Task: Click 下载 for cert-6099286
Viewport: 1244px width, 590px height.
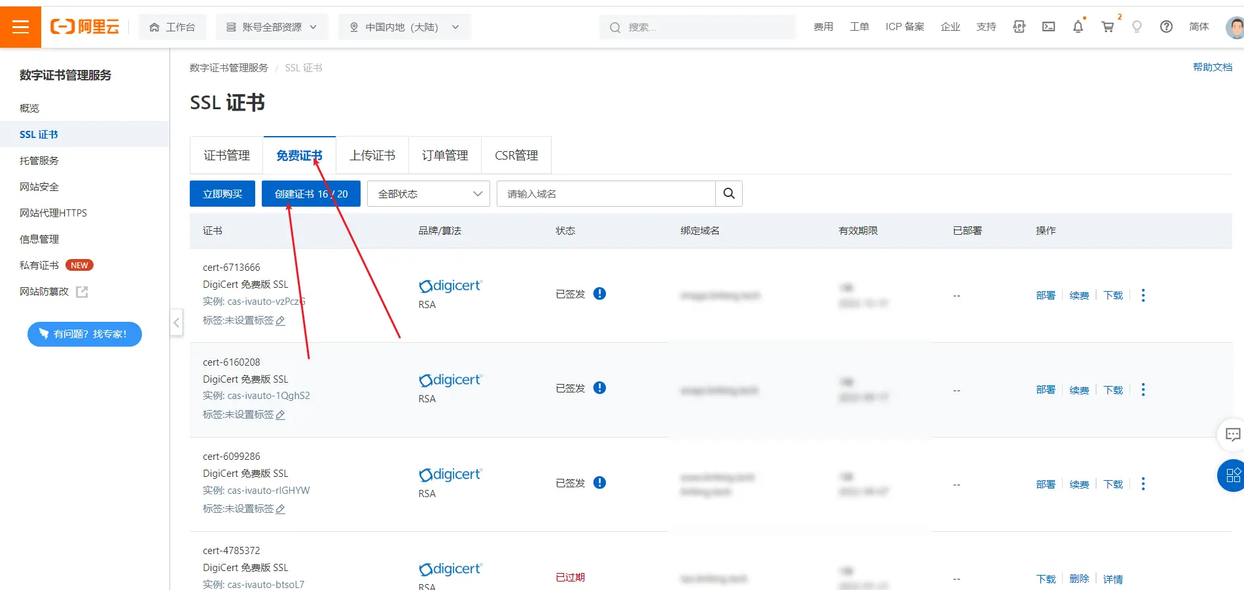Action: 1113,484
